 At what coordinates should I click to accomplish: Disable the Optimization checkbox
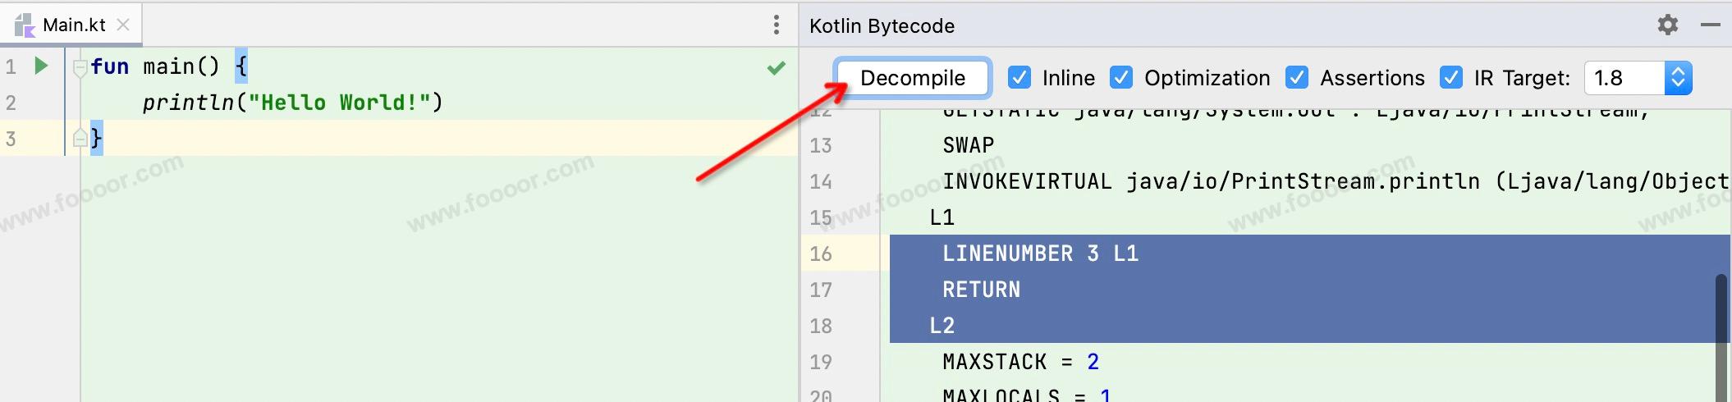(1120, 78)
